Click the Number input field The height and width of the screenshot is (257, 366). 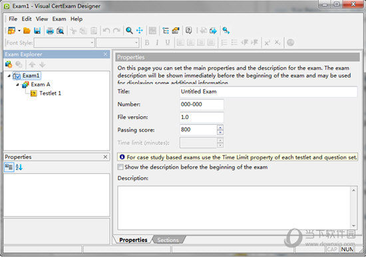pyautogui.click(x=202, y=104)
